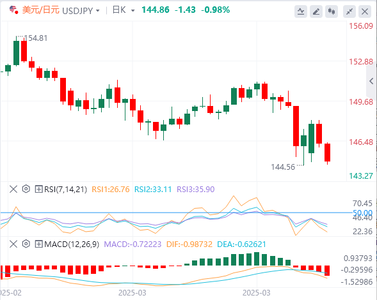Click the last red candlestick on chart

point(327,153)
